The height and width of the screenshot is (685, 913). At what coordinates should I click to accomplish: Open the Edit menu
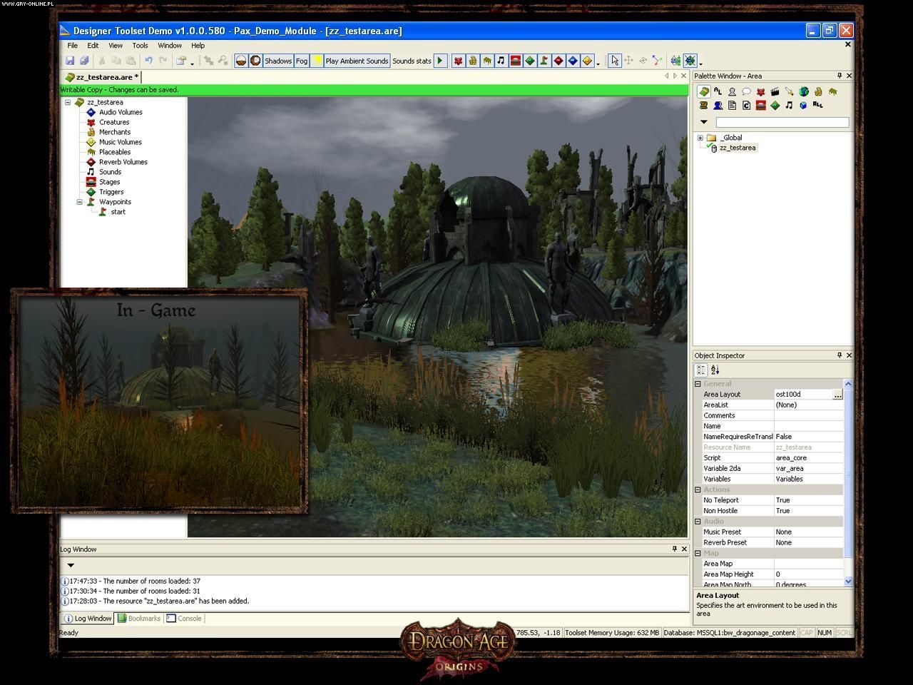pyautogui.click(x=93, y=46)
